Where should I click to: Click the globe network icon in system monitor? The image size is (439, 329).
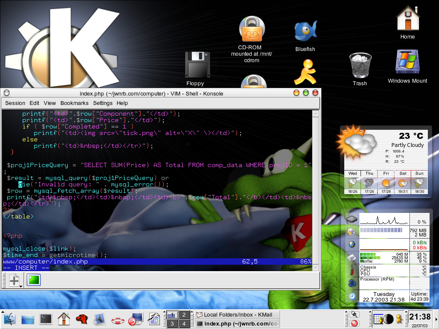point(352,244)
